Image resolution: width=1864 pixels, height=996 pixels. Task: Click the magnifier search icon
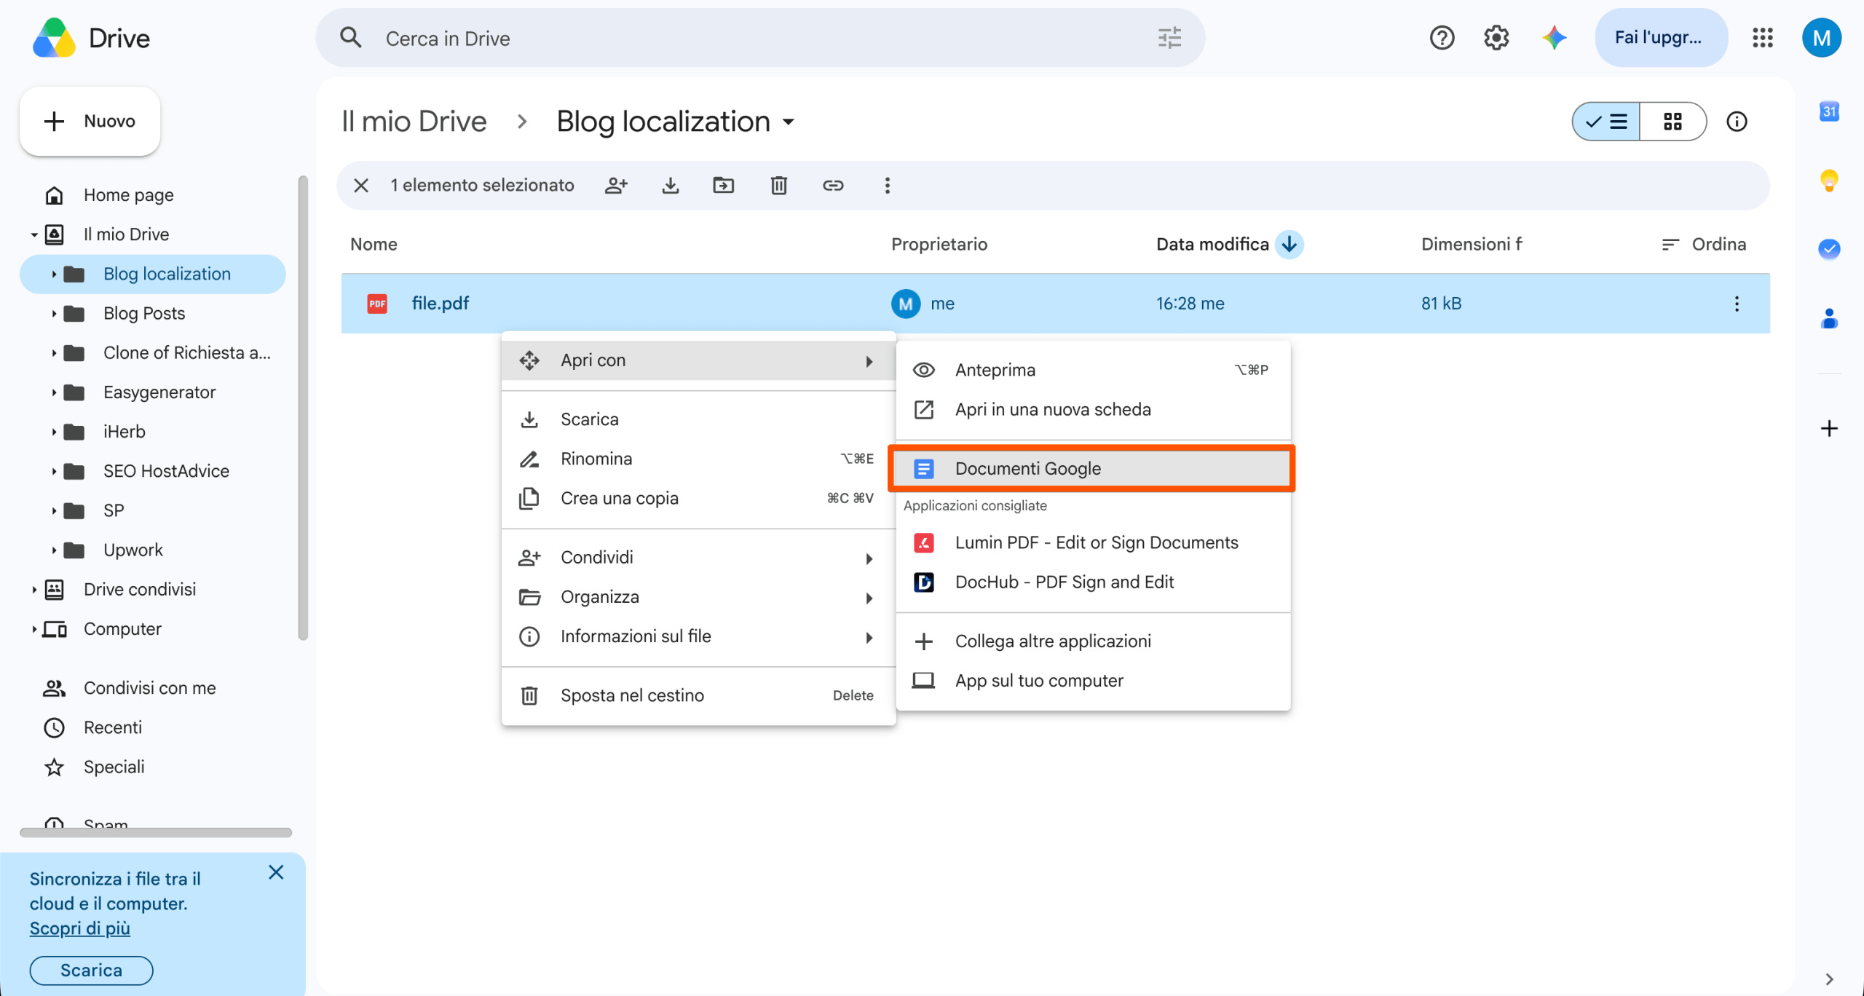click(351, 38)
